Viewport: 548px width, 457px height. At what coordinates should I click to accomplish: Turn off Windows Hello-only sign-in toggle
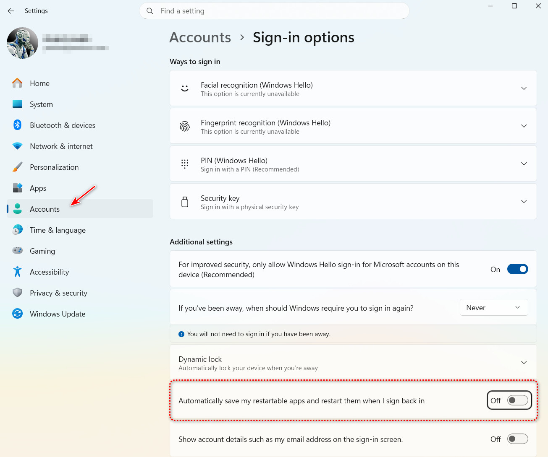517,269
